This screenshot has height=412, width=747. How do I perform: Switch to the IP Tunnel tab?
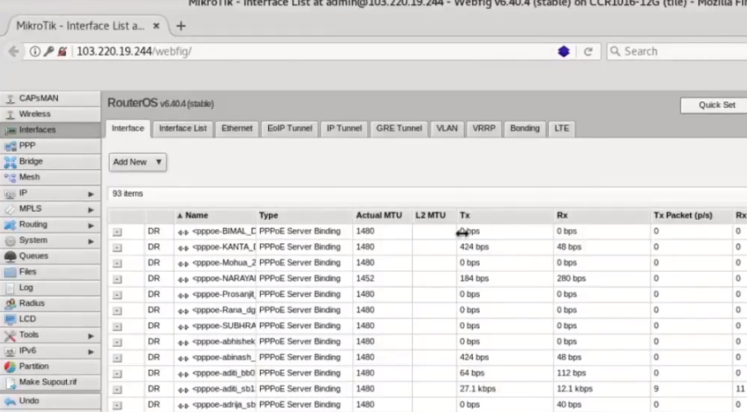pos(344,129)
